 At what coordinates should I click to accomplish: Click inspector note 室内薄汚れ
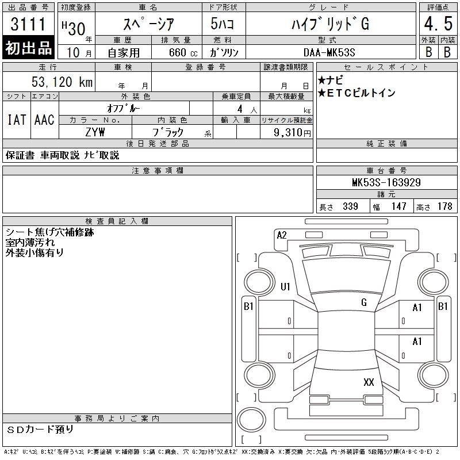pos(30,243)
